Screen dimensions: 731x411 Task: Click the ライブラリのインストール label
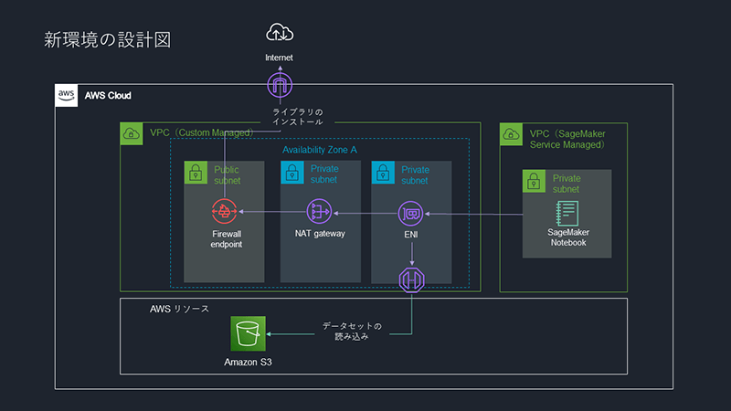tap(298, 117)
